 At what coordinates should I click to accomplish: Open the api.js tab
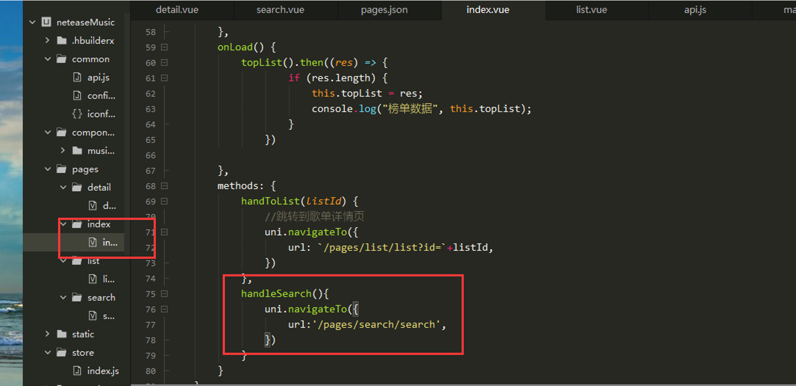(x=695, y=10)
